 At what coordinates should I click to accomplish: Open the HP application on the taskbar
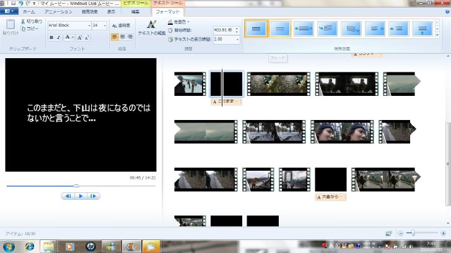pyautogui.click(x=90, y=247)
